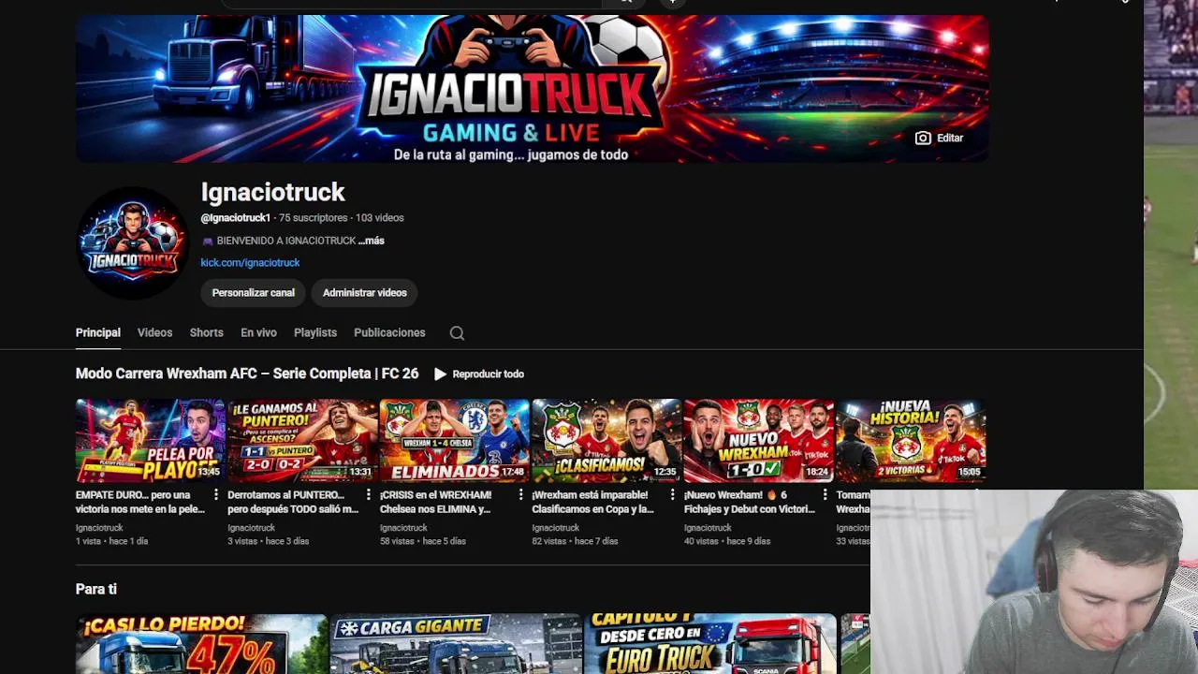
Task: Click the Administrar videos button
Action: coord(365,293)
